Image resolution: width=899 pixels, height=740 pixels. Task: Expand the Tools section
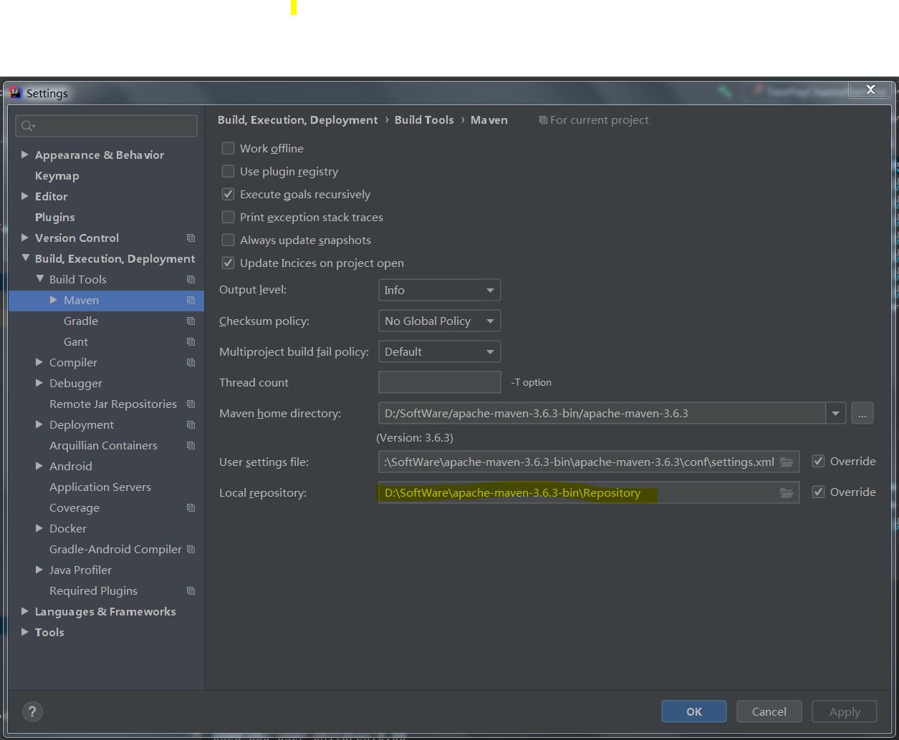(x=25, y=632)
